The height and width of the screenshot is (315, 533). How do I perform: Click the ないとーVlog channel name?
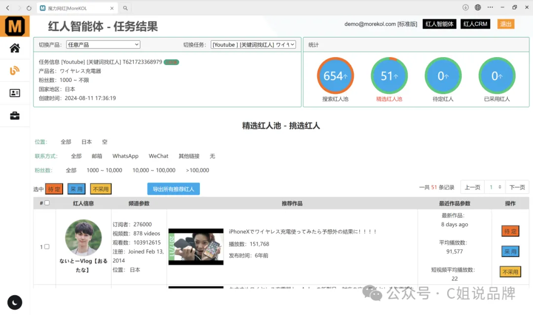click(83, 265)
